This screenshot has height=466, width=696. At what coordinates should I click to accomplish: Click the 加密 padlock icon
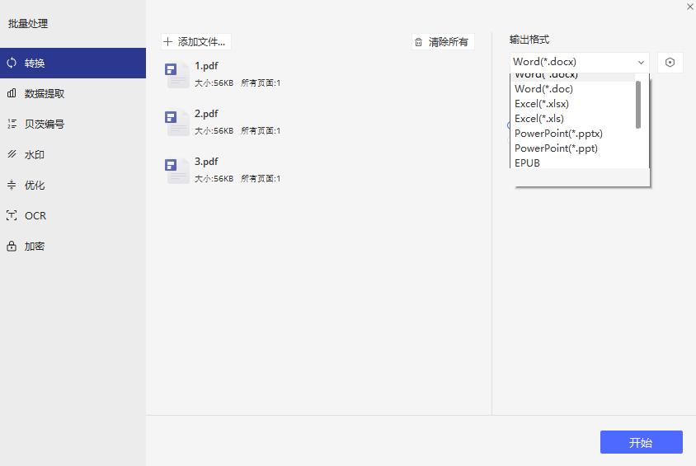(12, 246)
